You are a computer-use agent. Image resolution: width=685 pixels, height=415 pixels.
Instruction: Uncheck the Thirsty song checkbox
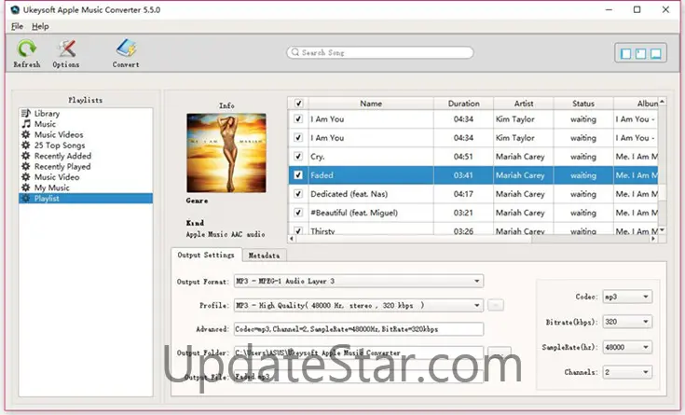[298, 230]
